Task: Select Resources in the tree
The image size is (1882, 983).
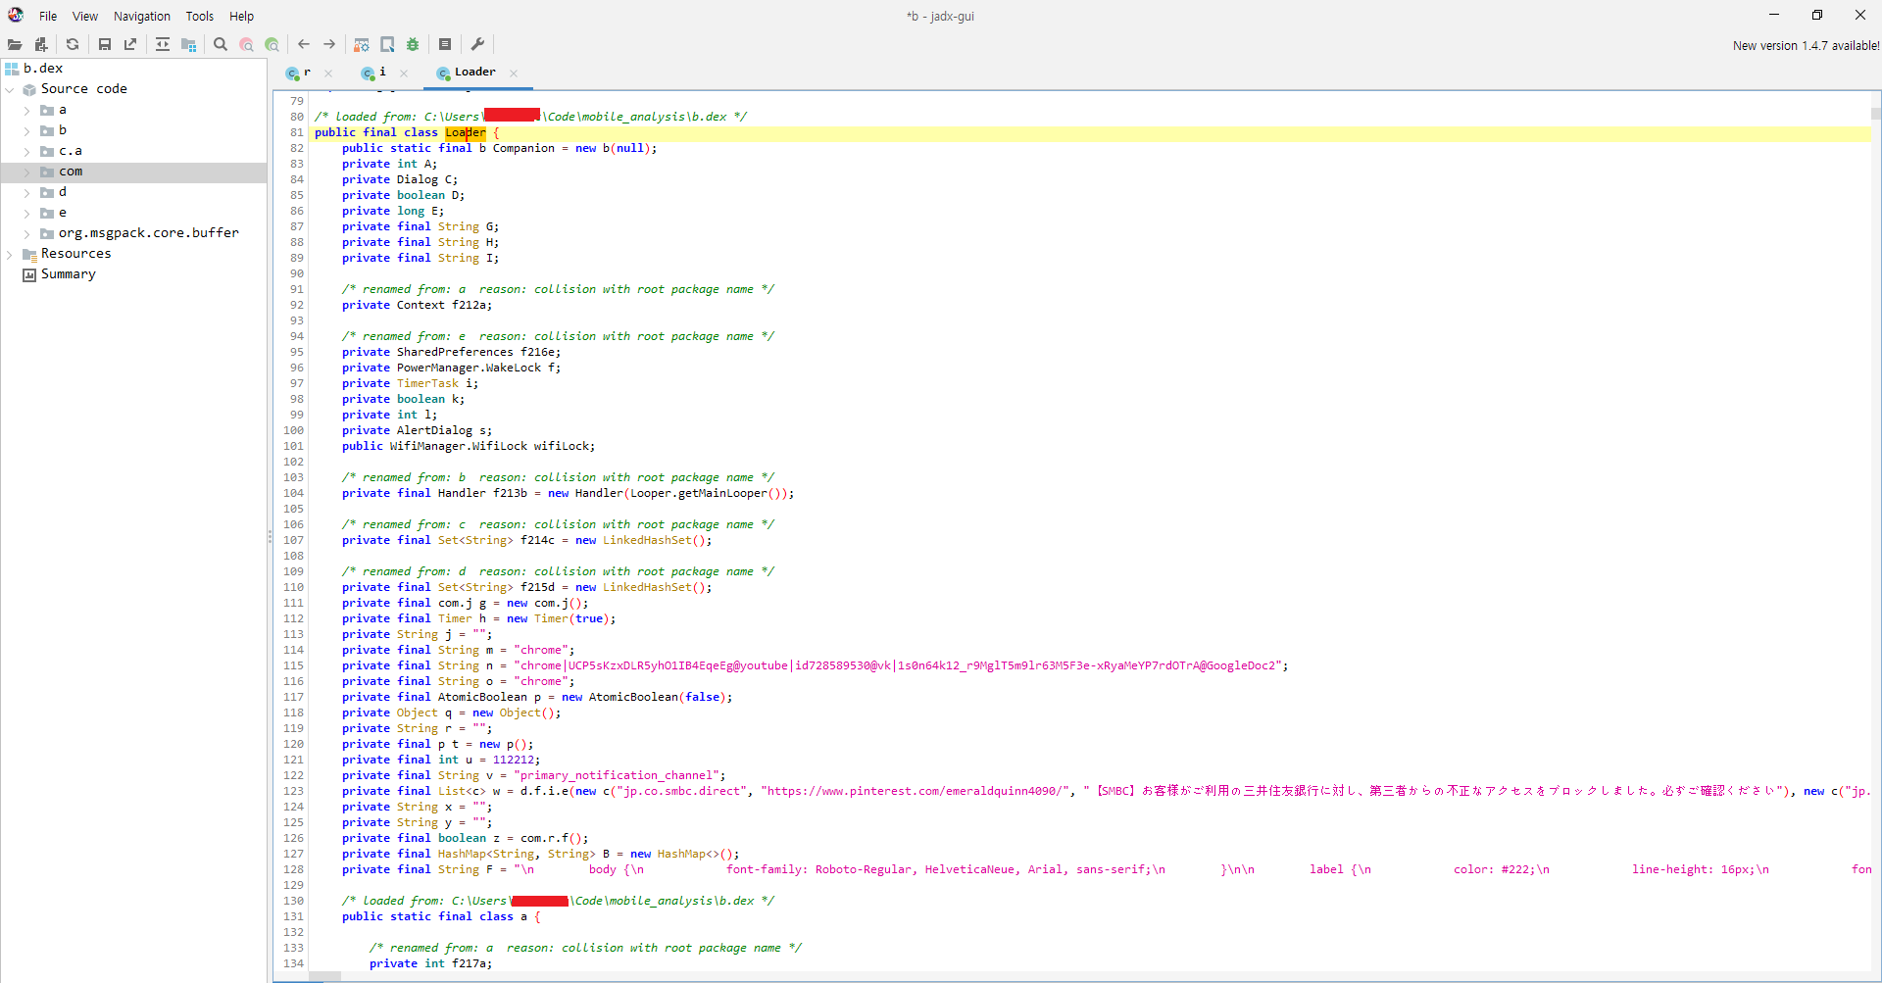Action: 76,254
